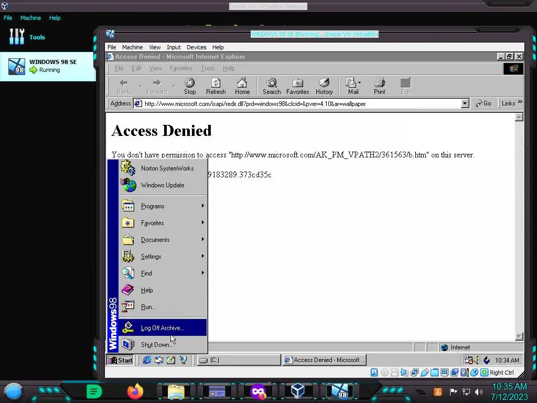537x403 pixels.
Task: Open Norton SystemWorks from Start menu
Action: coord(163,168)
